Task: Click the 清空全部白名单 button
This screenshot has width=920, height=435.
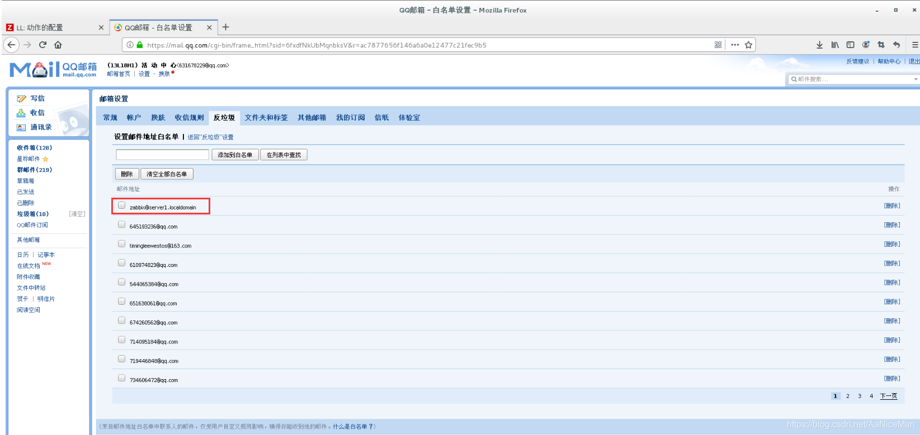Action: pyautogui.click(x=167, y=174)
